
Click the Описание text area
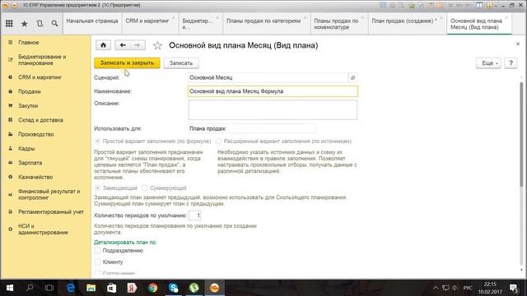(x=273, y=109)
